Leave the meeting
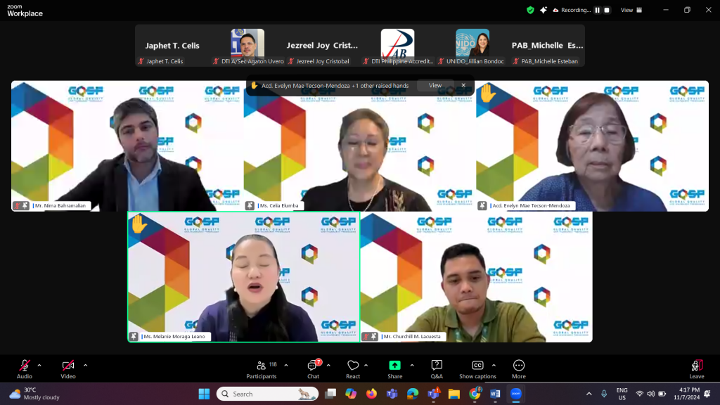720x405 pixels. pyautogui.click(x=696, y=368)
